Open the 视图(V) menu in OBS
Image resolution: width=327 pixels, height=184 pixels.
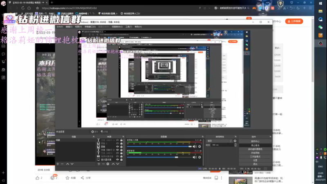(78, 27)
